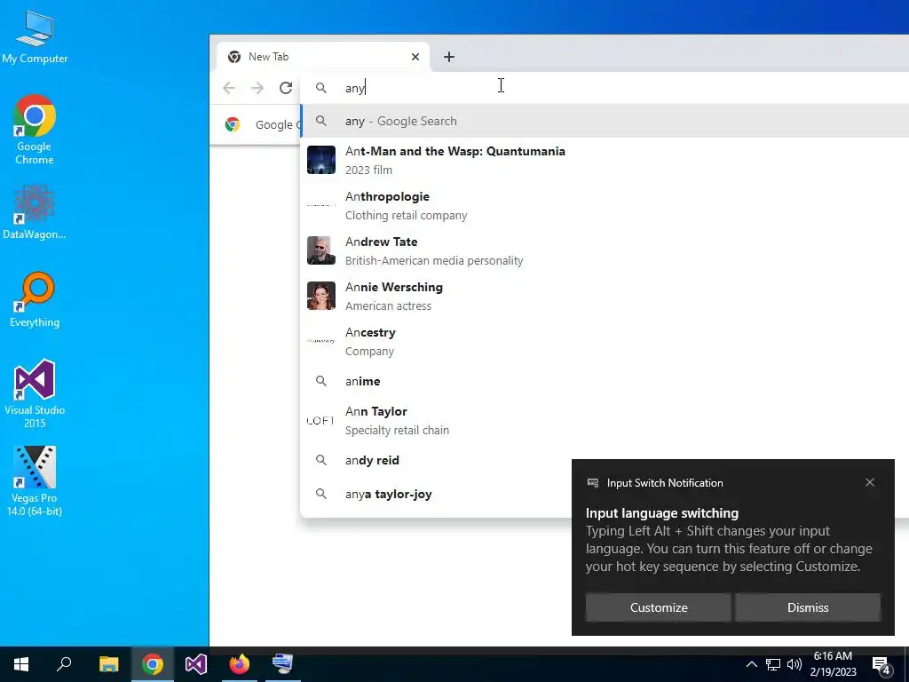This screenshot has height=682, width=909.
Task: Launch Visual Studio 2015 desktop shortcut
Action: click(x=35, y=393)
